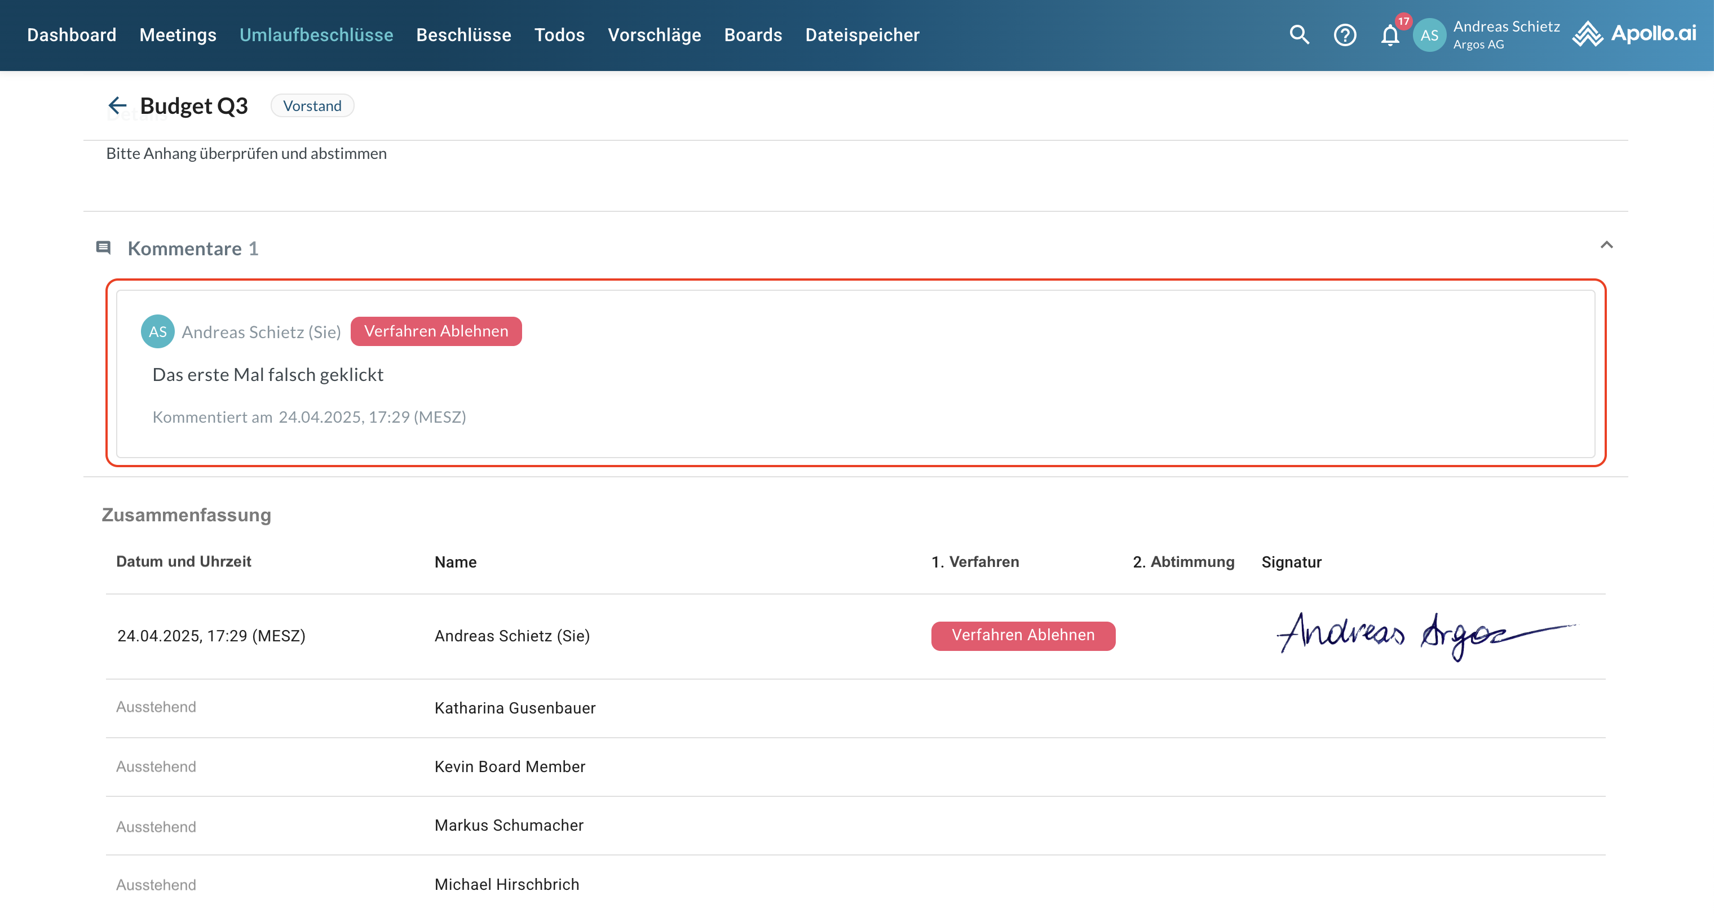Click the AS avatar in the comment
Image resolution: width=1714 pixels, height=922 pixels.
(x=158, y=331)
